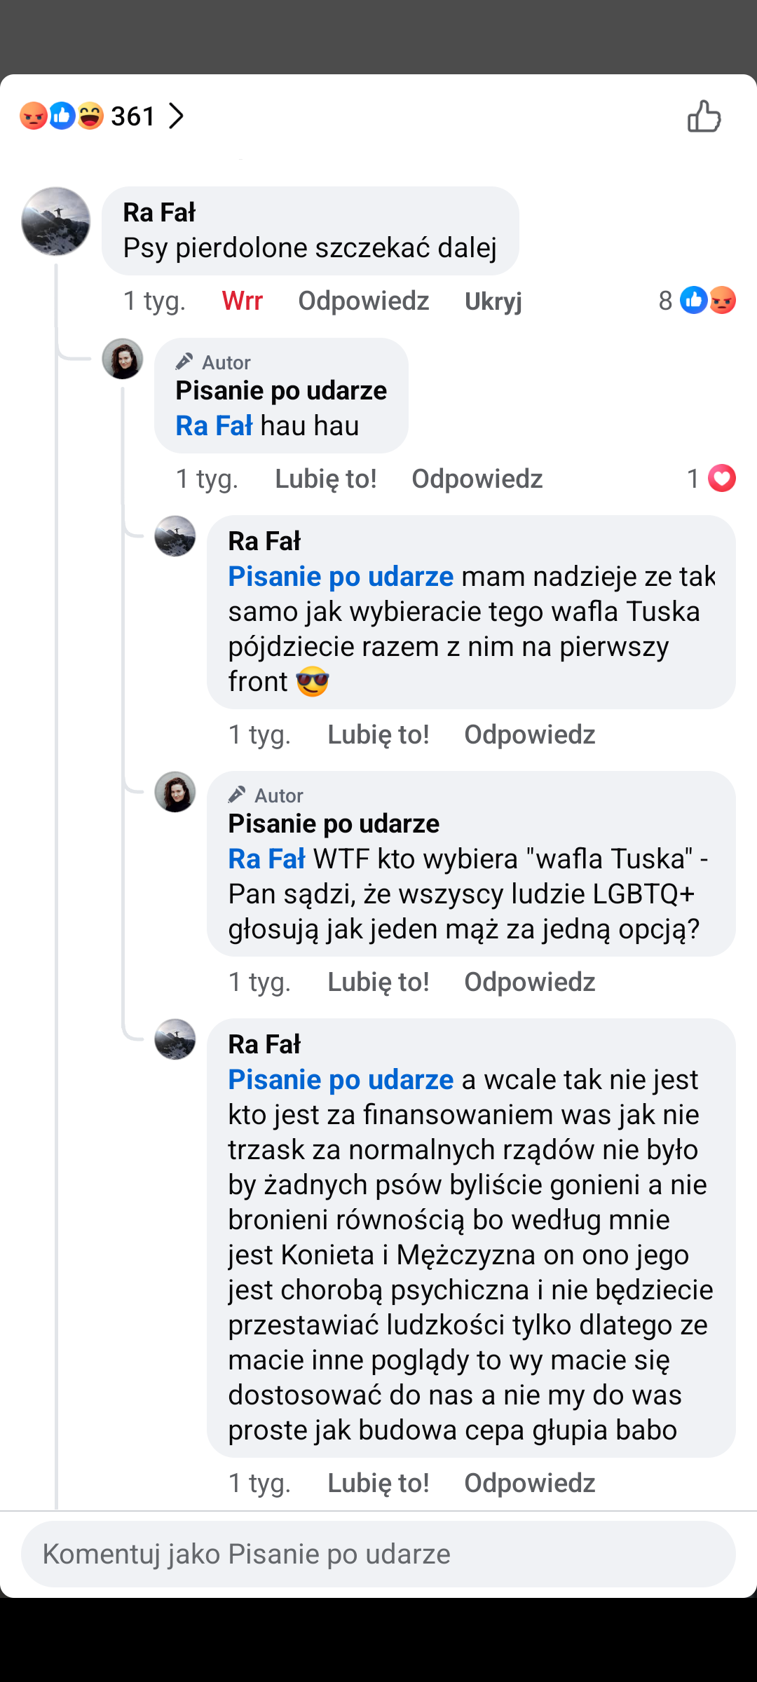This screenshot has width=757, height=1682.
Task: Reply to the 'Psy pierdolone' comment via Odpowiedz
Action: click(363, 301)
